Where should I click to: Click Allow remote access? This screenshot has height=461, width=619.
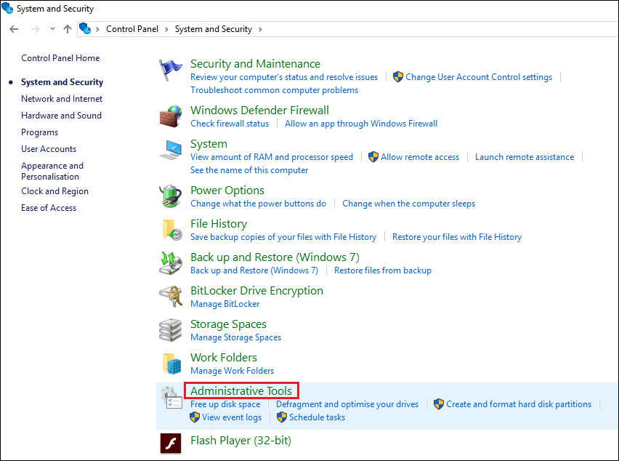pos(420,157)
